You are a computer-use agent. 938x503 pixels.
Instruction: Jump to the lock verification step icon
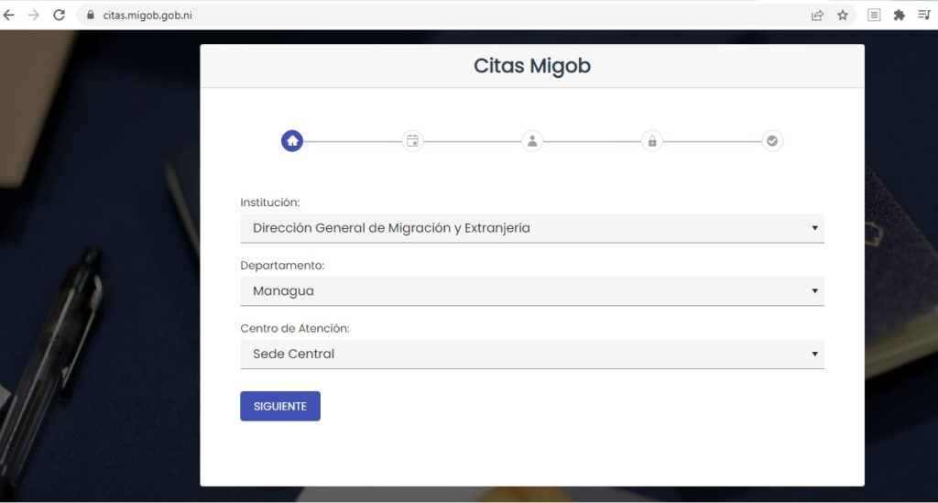click(652, 141)
